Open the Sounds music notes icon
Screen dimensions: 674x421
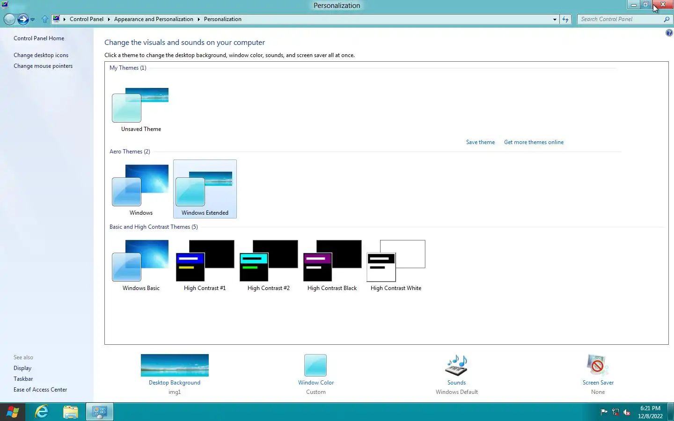point(456,365)
